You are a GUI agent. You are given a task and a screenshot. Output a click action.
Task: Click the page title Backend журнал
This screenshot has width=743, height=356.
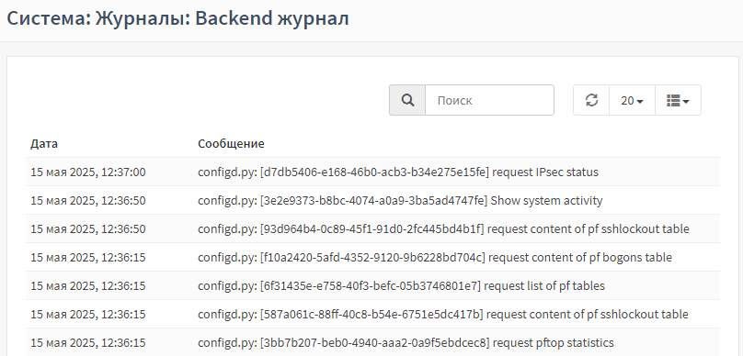tap(272, 19)
